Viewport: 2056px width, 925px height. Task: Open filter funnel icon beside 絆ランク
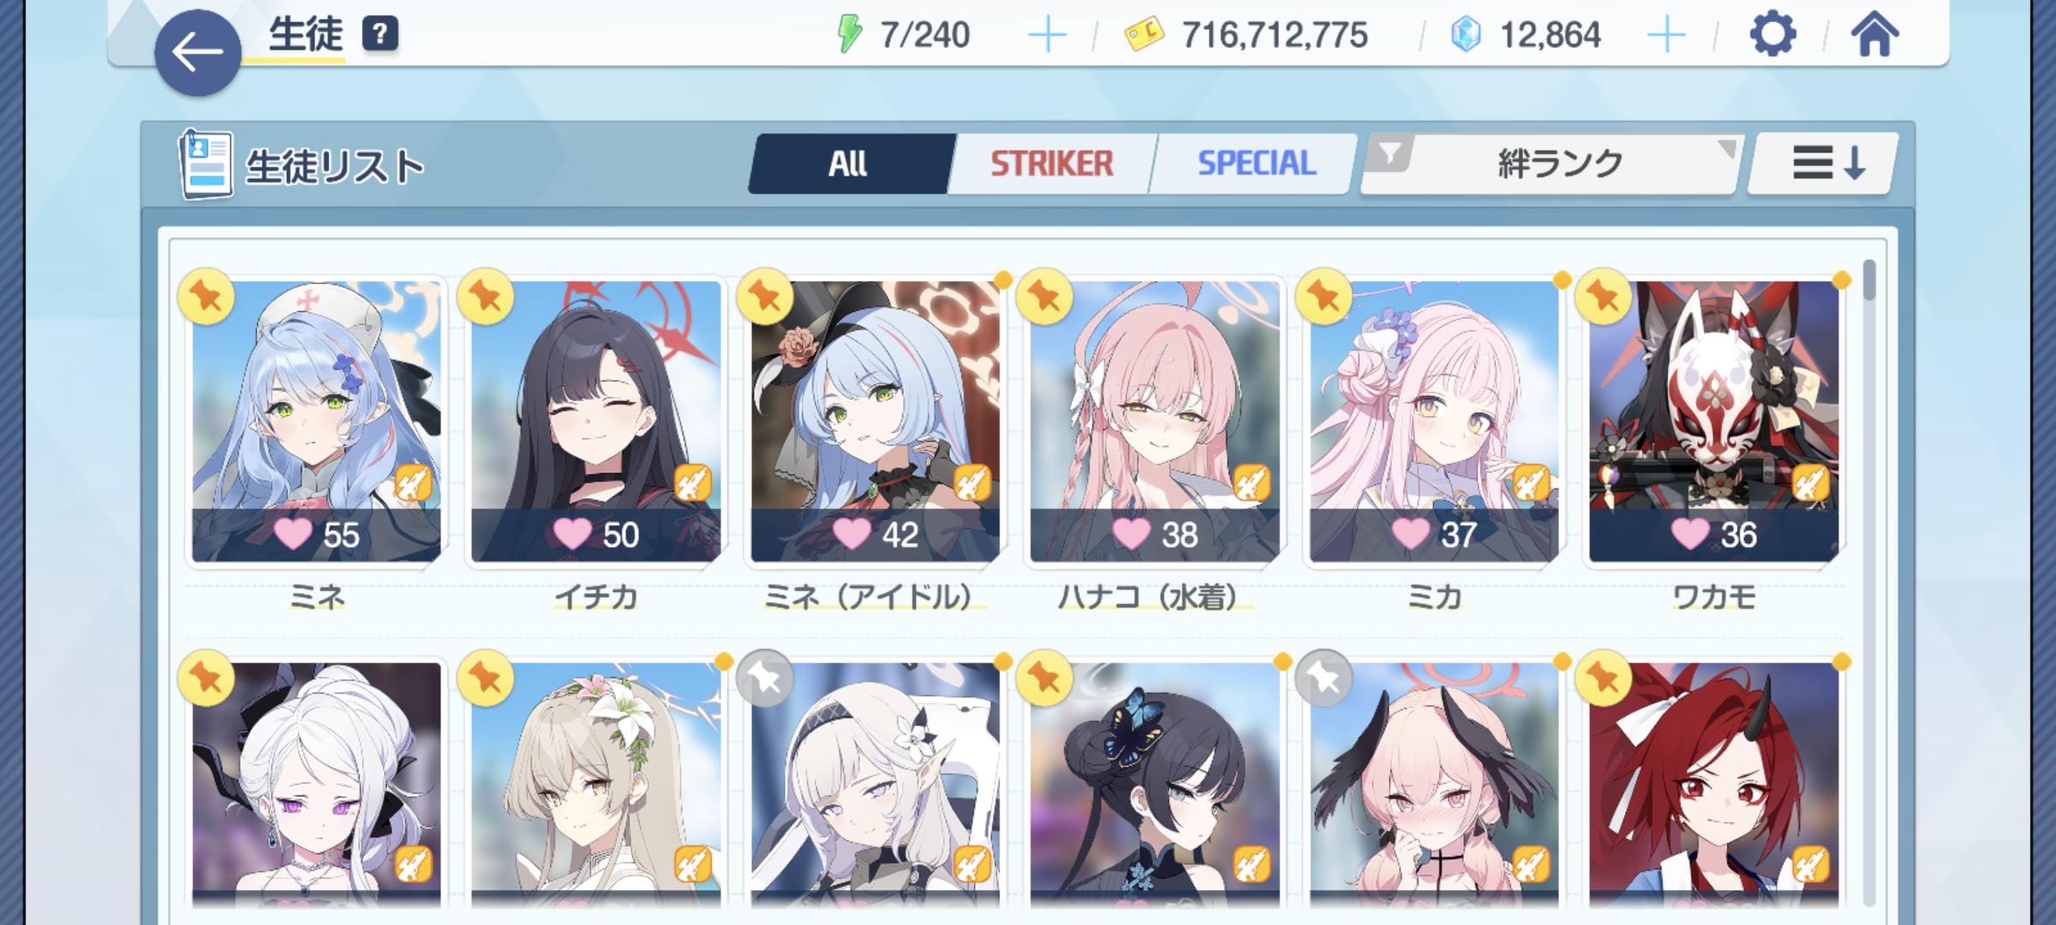coord(1390,154)
